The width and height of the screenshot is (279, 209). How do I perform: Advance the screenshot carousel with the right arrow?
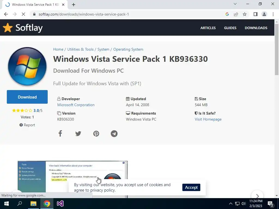[257, 196]
